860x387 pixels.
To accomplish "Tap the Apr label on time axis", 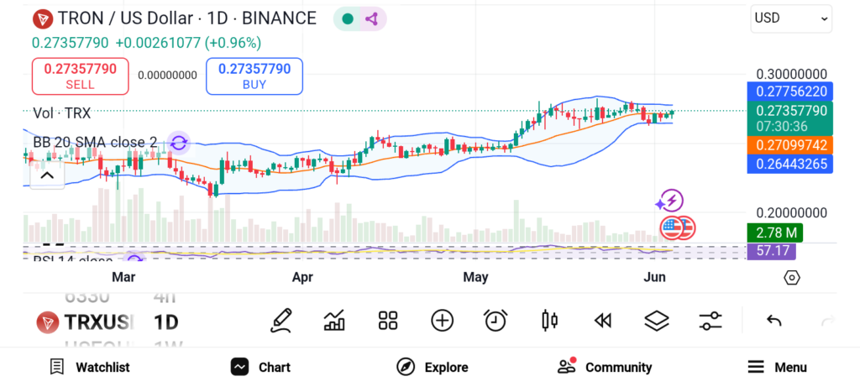I will tap(302, 277).
